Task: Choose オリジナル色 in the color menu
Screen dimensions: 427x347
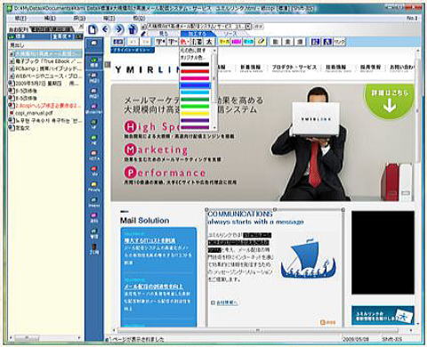Action: tap(193, 57)
